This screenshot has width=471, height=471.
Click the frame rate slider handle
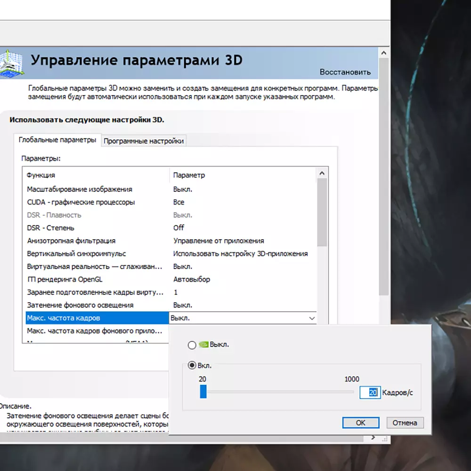203,392
